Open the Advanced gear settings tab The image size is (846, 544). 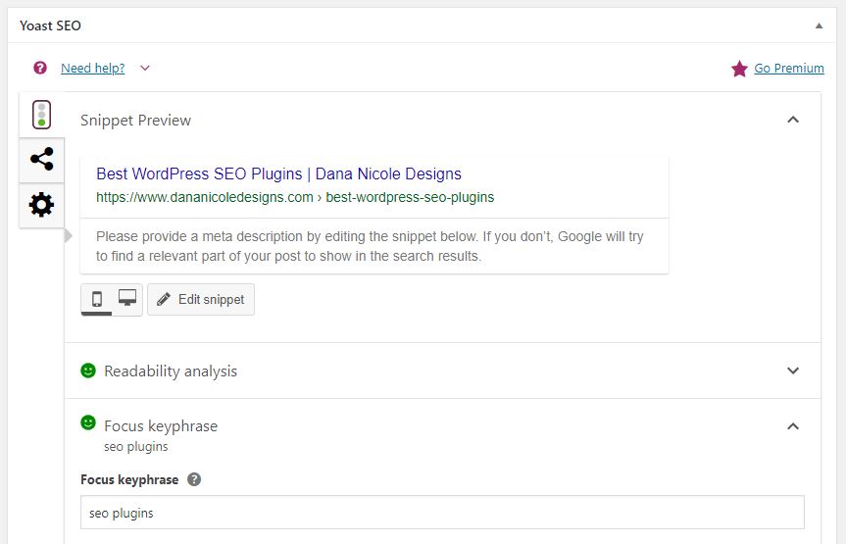pyautogui.click(x=41, y=205)
